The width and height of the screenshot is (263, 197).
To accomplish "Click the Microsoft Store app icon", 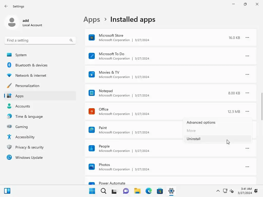I will pyautogui.click(x=92, y=37).
